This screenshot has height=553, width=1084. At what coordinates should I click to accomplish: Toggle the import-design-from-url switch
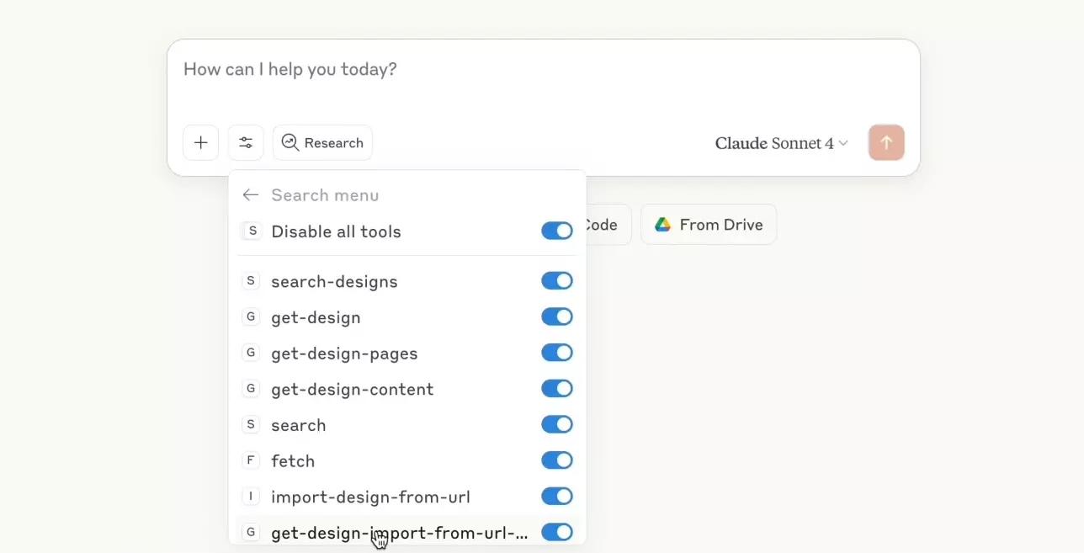(557, 496)
